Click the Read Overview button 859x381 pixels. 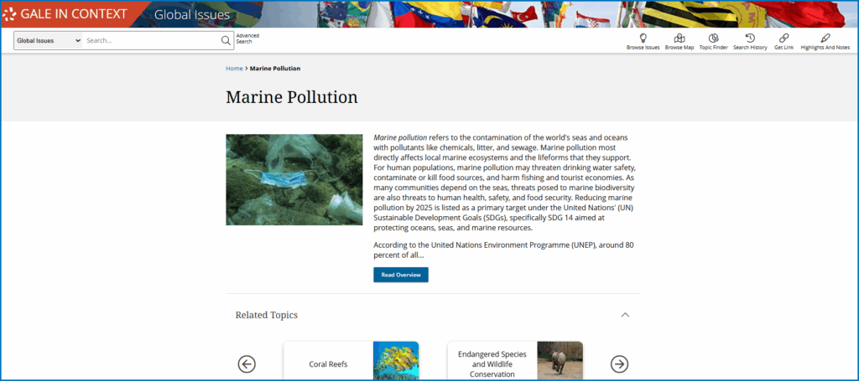click(400, 275)
